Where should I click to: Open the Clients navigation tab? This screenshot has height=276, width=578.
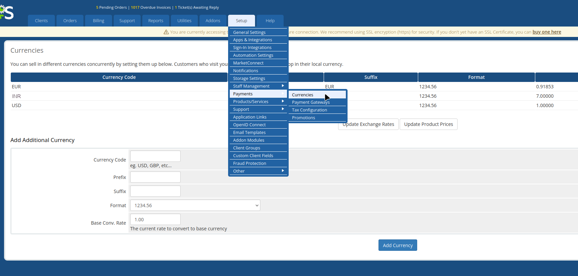(x=41, y=21)
